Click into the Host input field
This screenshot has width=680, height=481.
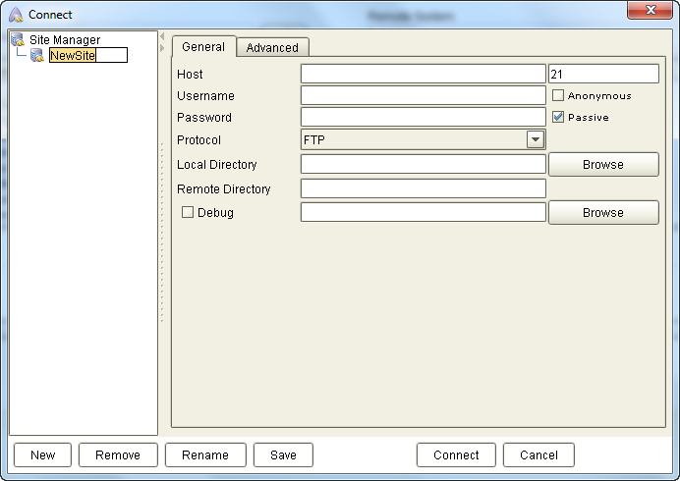tap(423, 75)
